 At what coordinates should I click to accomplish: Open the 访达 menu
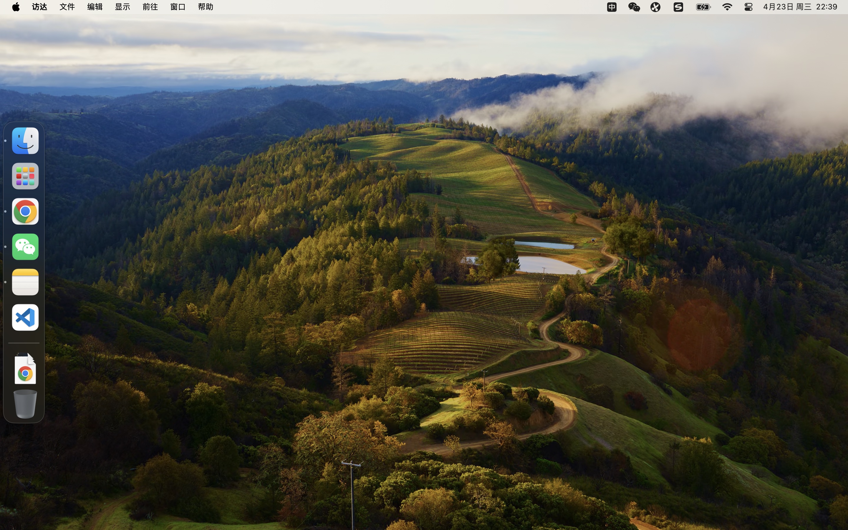[39, 7]
